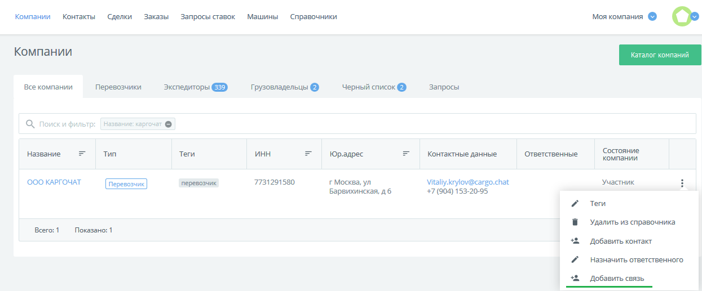The height and width of the screenshot is (291, 702).
Task: Click pencil icon beside Назначить ответственного
Action: [x=575, y=259]
